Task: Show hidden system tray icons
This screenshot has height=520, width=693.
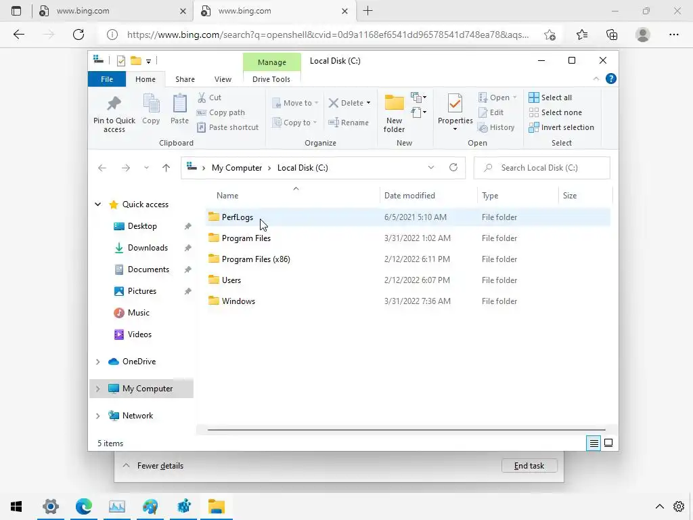Action: pyautogui.click(x=659, y=506)
